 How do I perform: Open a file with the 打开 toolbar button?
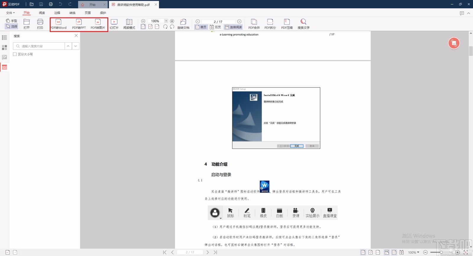pyautogui.click(x=27, y=24)
